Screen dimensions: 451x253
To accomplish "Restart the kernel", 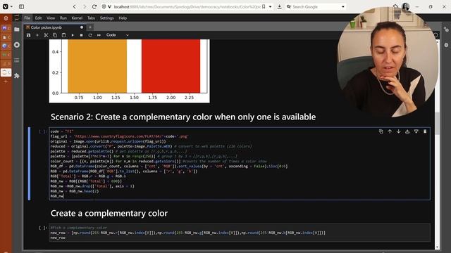I will point(90,35).
